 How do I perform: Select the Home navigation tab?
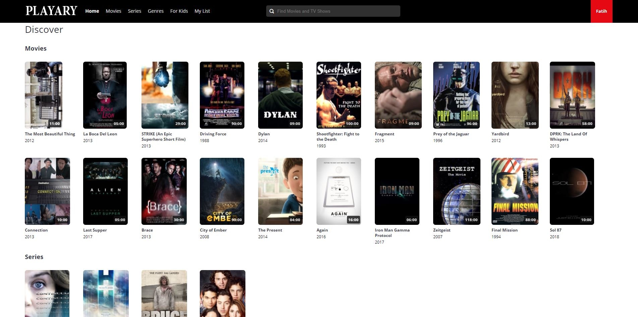tap(92, 11)
